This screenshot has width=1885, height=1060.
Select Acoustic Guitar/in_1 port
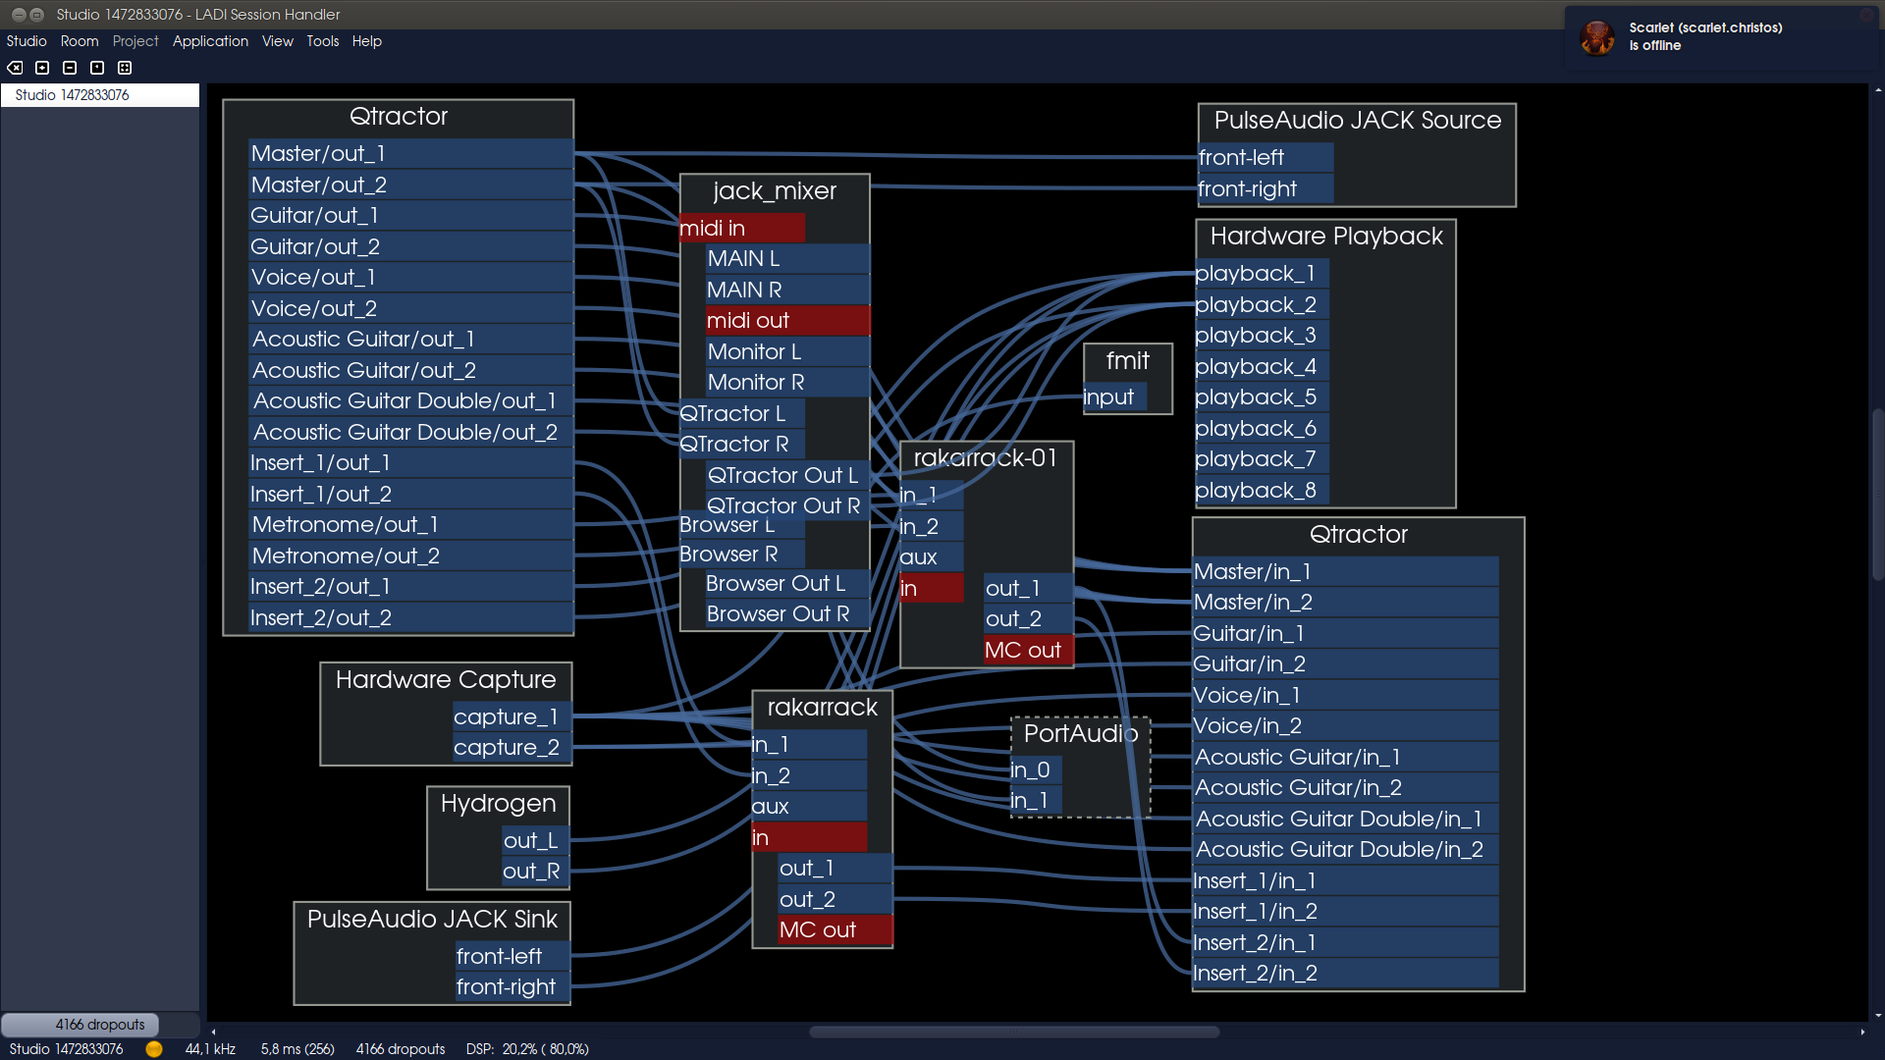(x=1346, y=757)
